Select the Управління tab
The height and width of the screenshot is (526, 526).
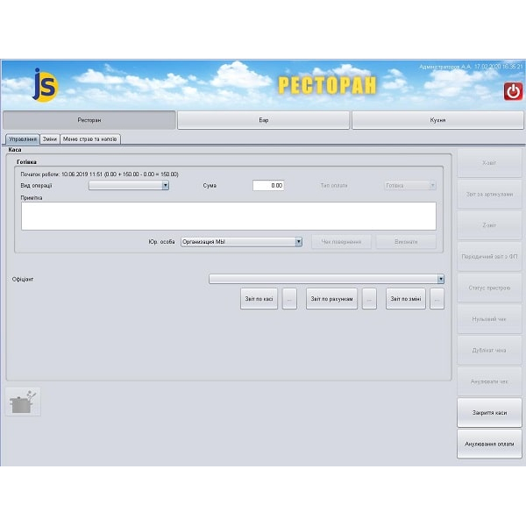coord(22,139)
